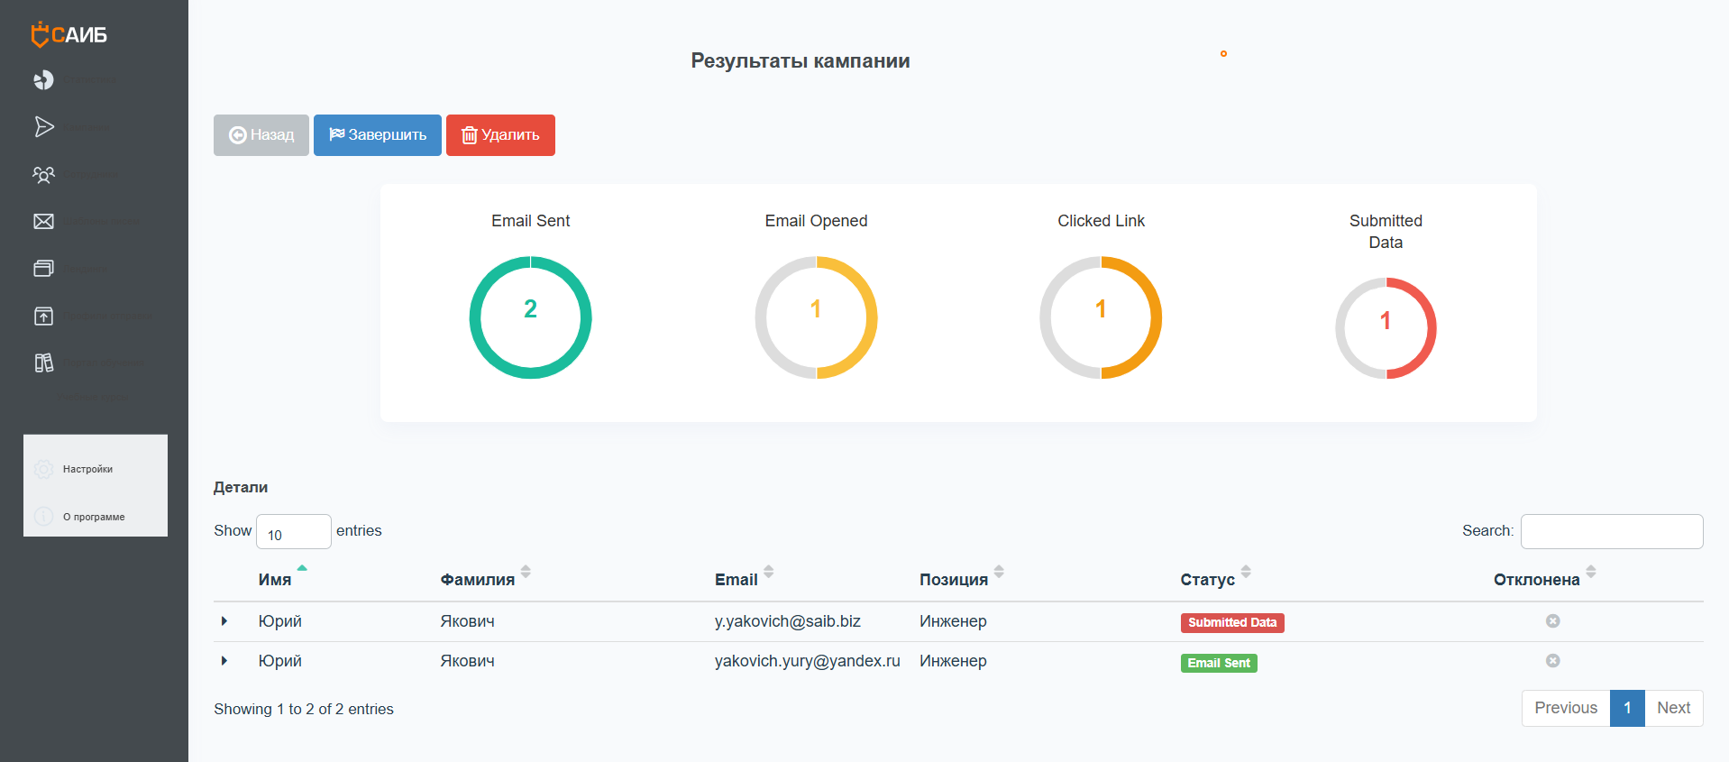Click the Завершить button

(377, 135)
